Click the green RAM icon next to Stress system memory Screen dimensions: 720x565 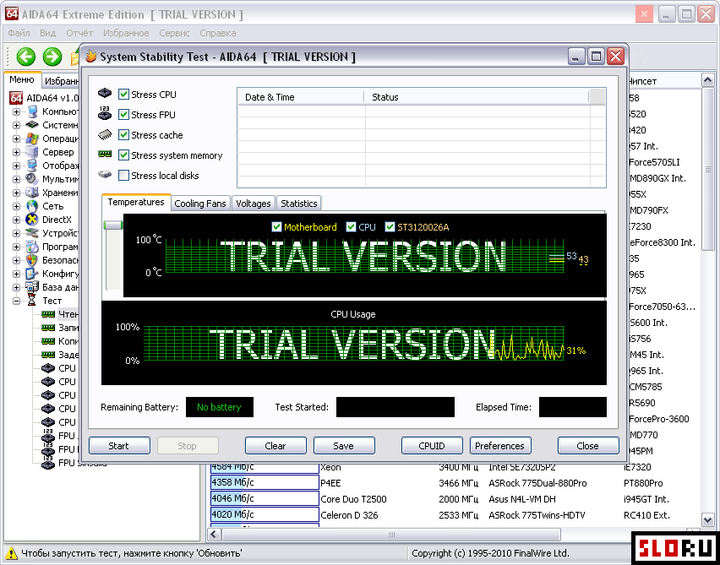pyautogui.click(x=105, y=155)
